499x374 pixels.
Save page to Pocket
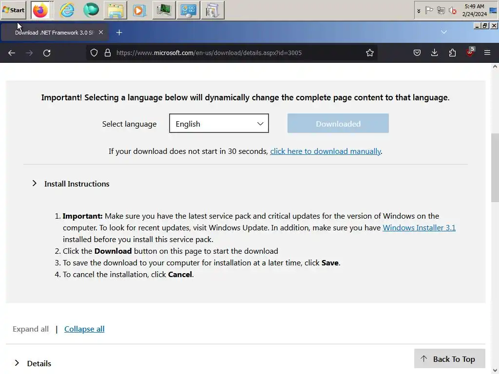coord(417,53)
